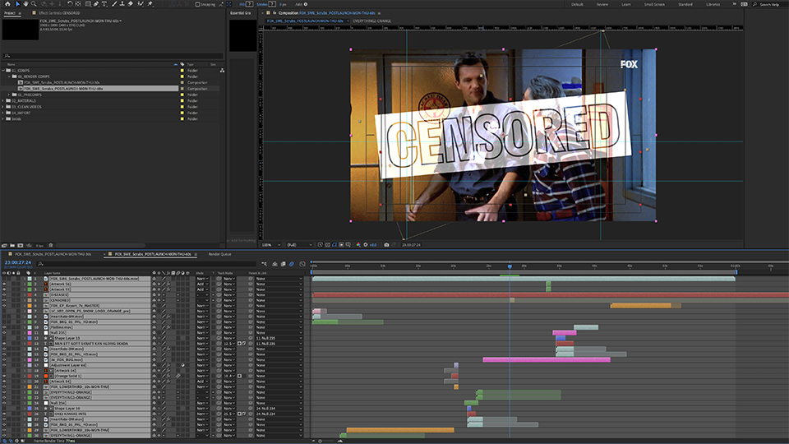
Task: Select the Rotation tool in toolbar
Action: coord(69,4)
